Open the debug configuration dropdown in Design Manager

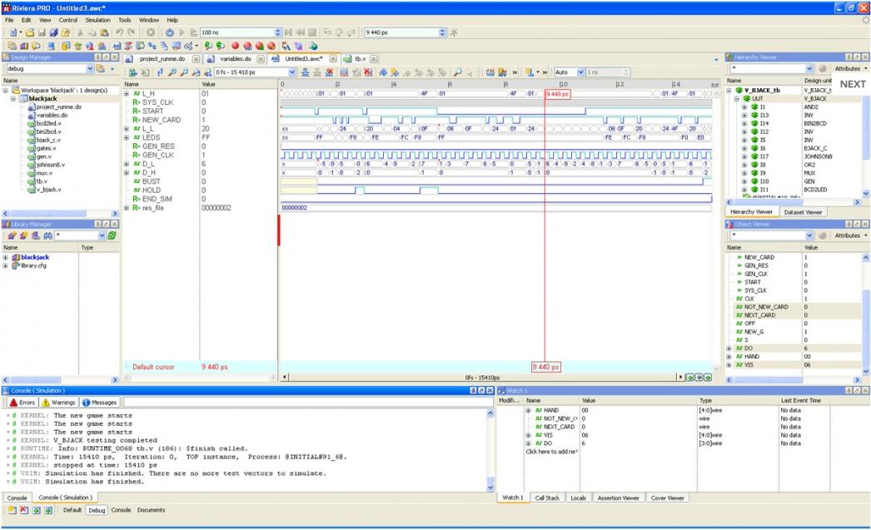click(x=90, y=69)
